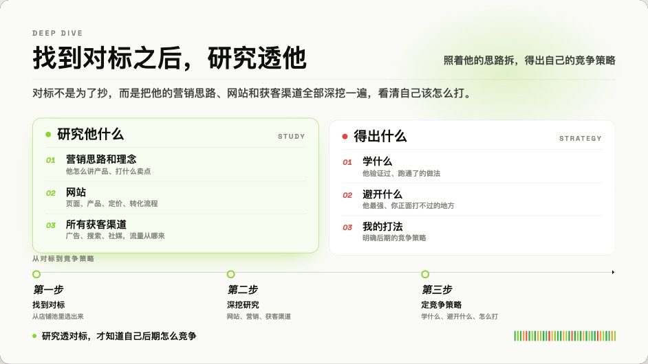
Task: Select item 营销思路和理念
Action: pyautogui.click(x=101, y=159)
